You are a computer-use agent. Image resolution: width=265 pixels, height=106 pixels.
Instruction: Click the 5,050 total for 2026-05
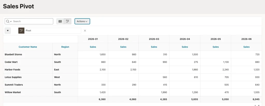pyautogui.click(x=225, y=99)
